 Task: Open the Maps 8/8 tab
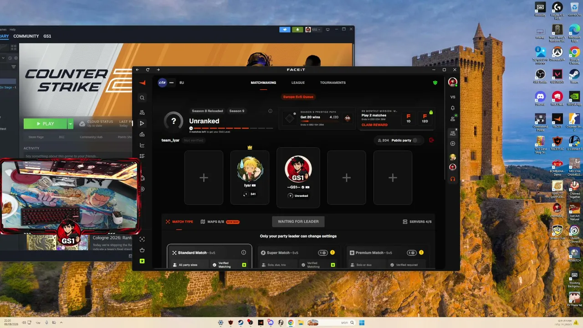coord(220,222)
